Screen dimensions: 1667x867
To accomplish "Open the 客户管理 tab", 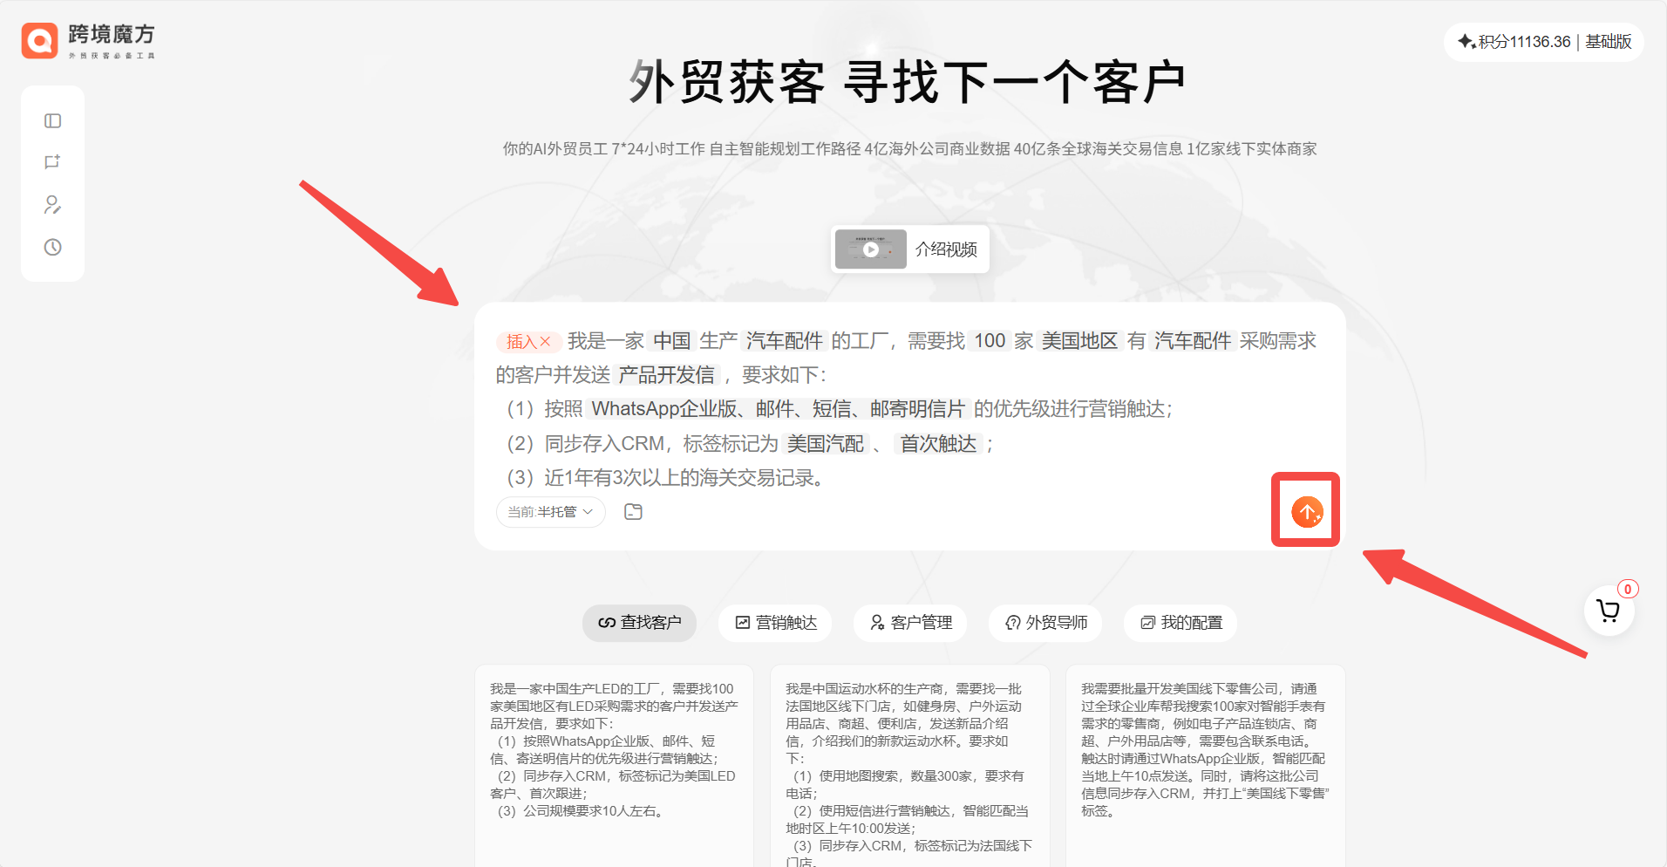I will click(910, 623).
